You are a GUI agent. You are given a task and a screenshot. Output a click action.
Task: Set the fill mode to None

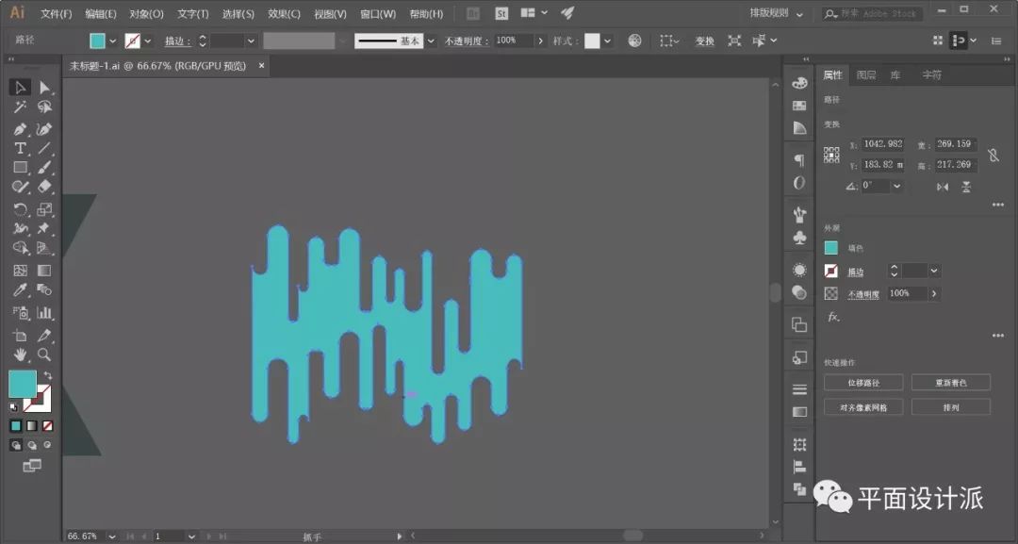(x=47, y=426)
